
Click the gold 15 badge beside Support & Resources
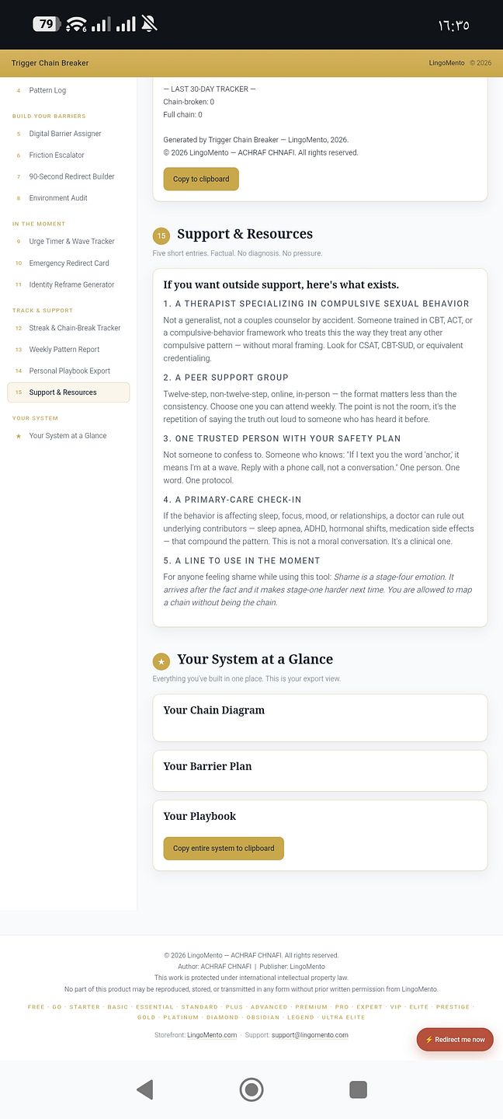[x=161, y=236]
